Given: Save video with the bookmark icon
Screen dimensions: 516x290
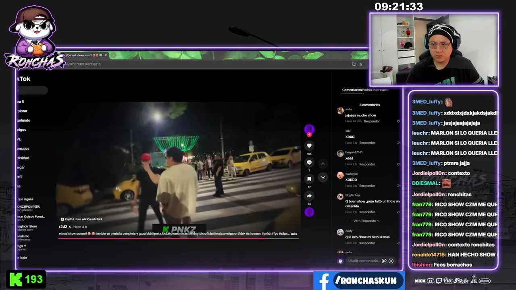Looking at the screenshot, I should pos(309,179).
